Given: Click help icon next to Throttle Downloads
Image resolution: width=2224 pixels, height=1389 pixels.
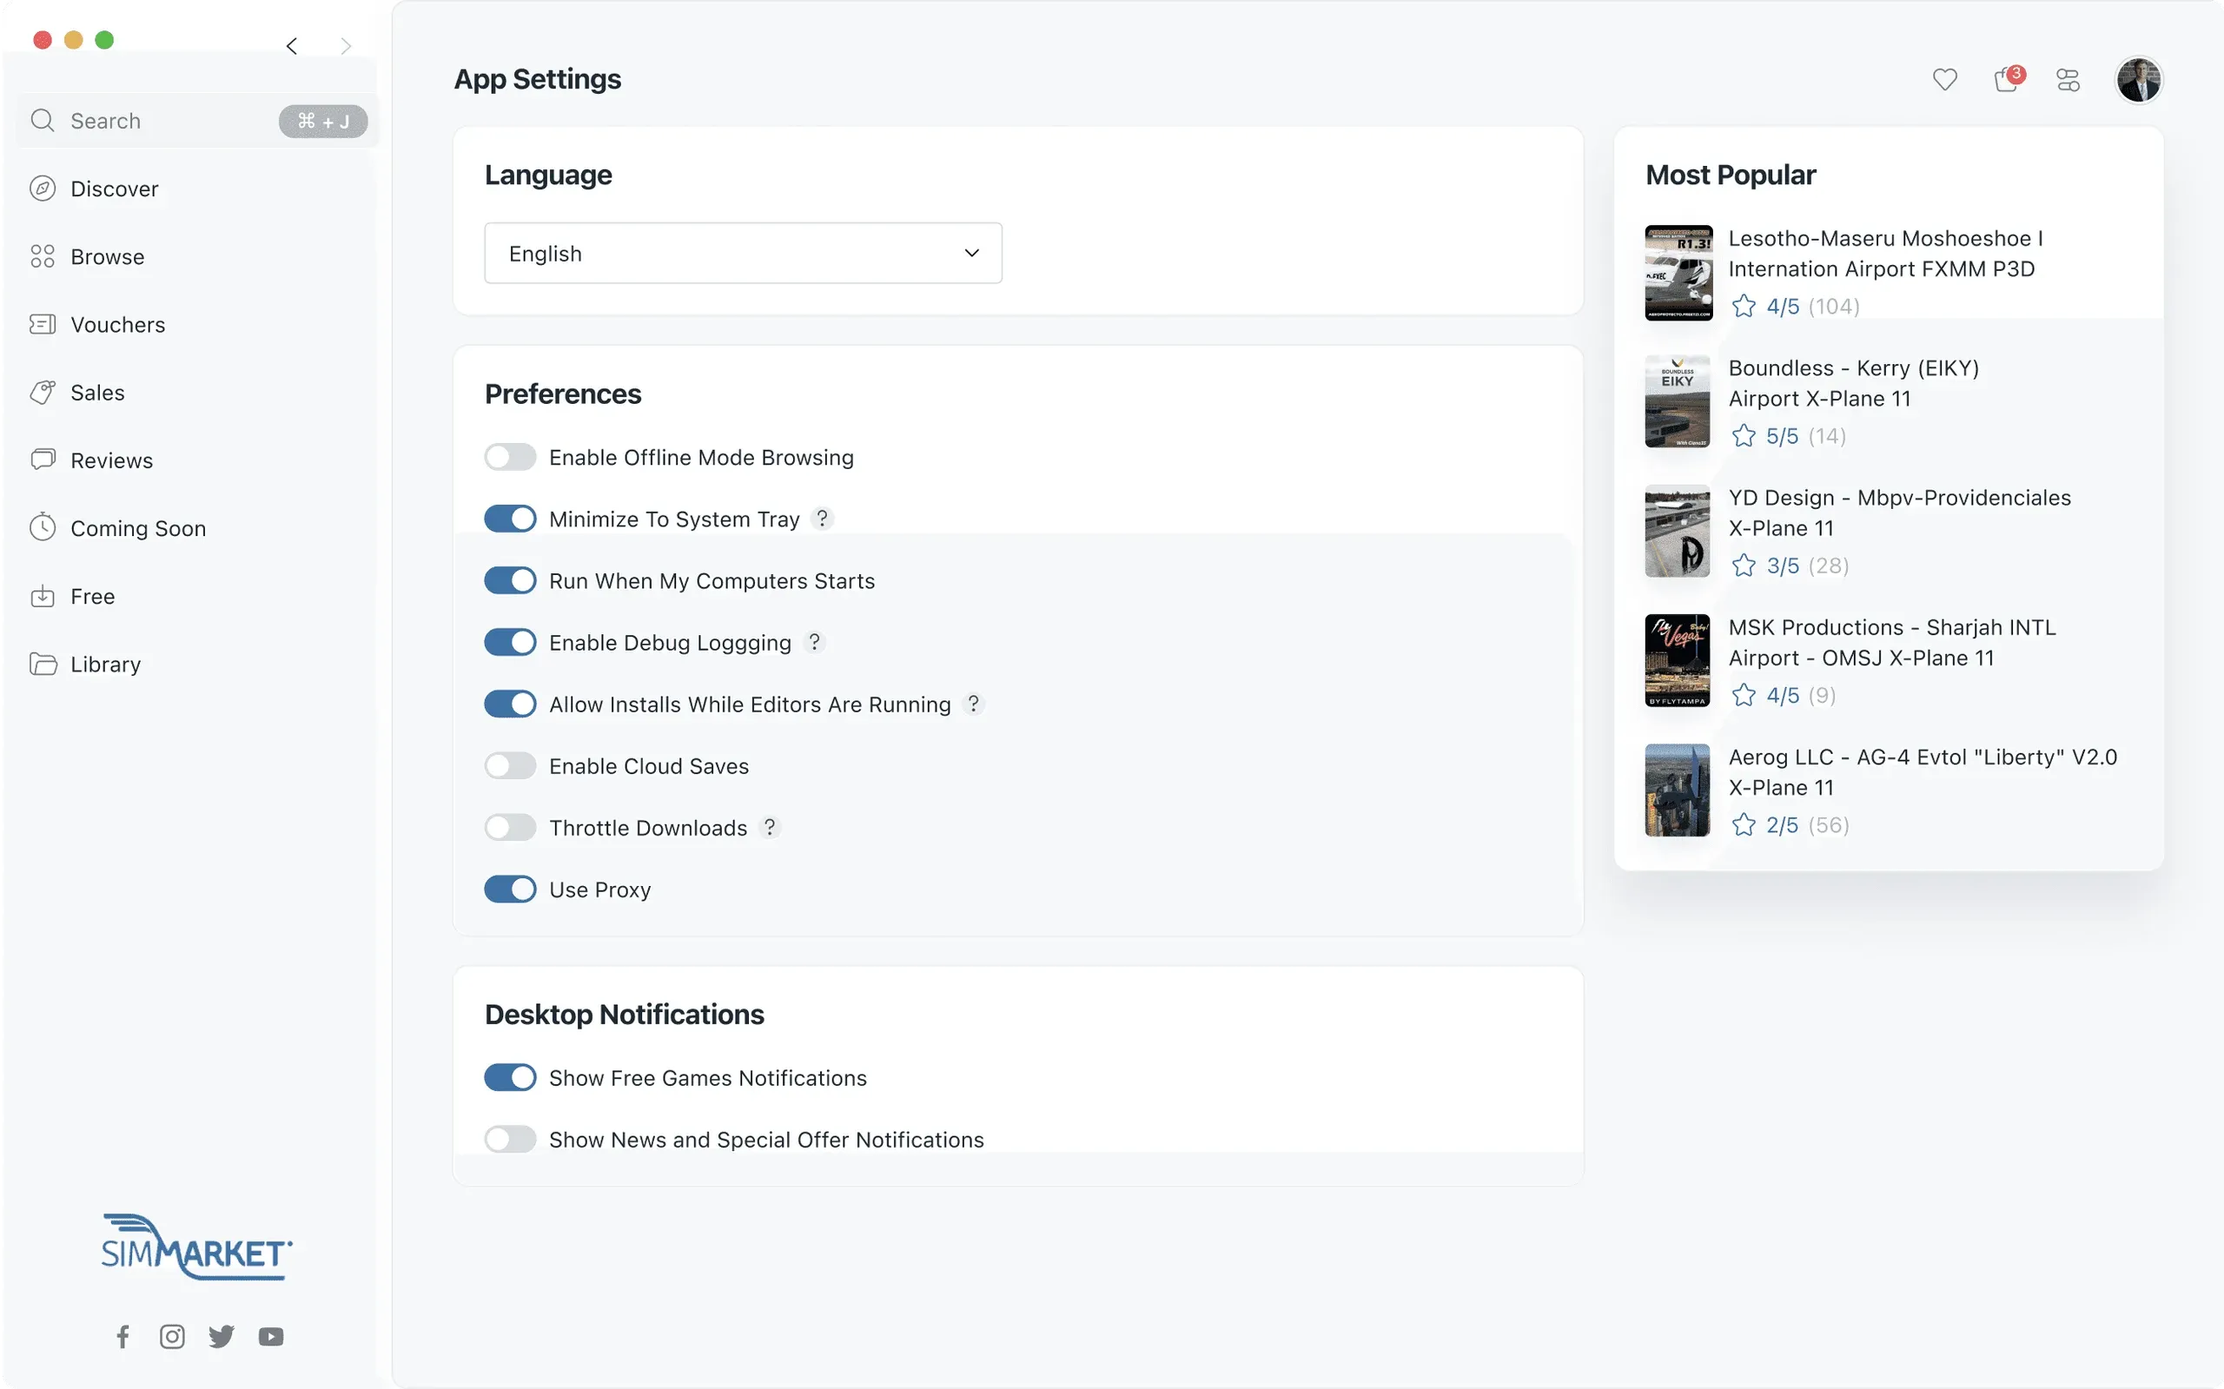Looking at the screenshot, I should point(770,828).
